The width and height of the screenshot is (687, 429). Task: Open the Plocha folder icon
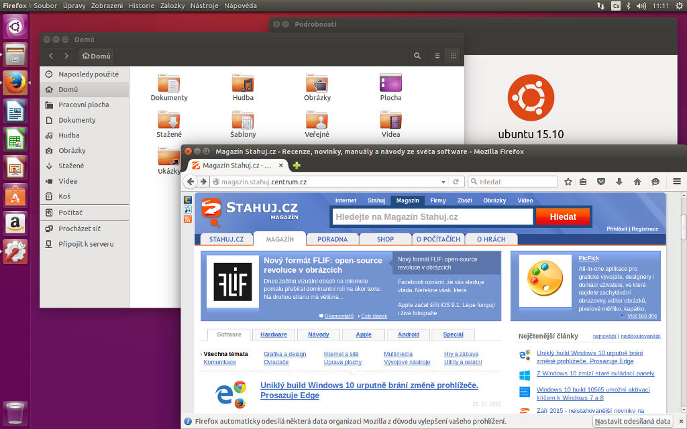tap(391, 86)
